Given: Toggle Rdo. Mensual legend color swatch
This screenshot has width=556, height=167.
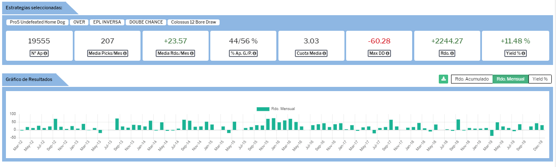Looking at the screenshot, I should (263, 109).
